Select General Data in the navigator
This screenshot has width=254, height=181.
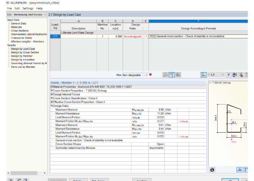[x=19, y=23]
